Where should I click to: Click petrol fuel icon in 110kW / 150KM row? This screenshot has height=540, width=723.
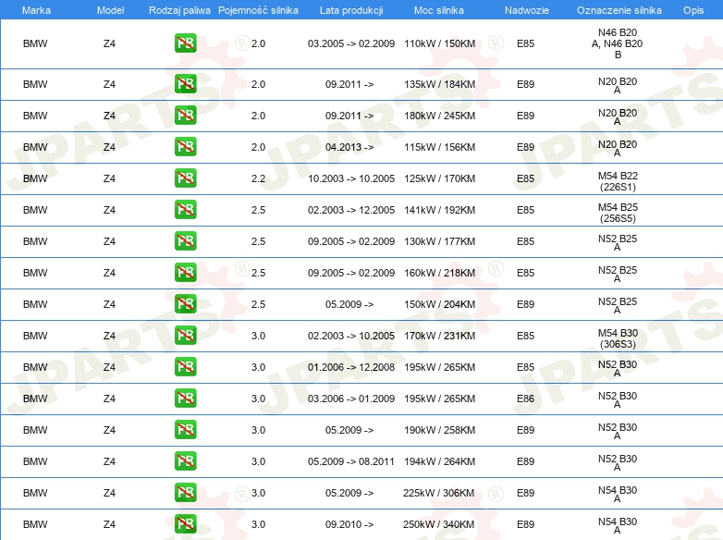tap(185, 43)
